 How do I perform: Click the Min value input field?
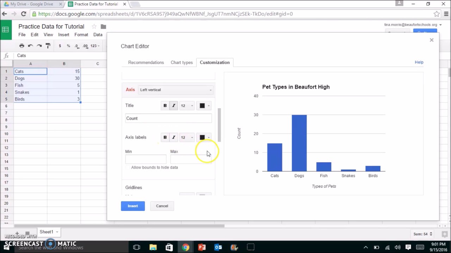click(146, 159)
